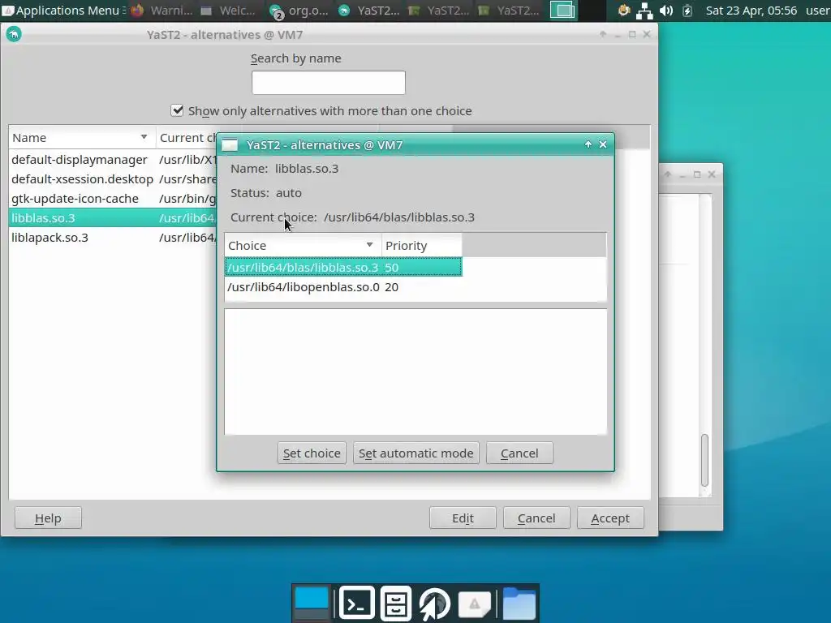Switch to the first YaST2 taskbar item
The image size is (831, 623).
pyautogui.click(x=370, y=10)
